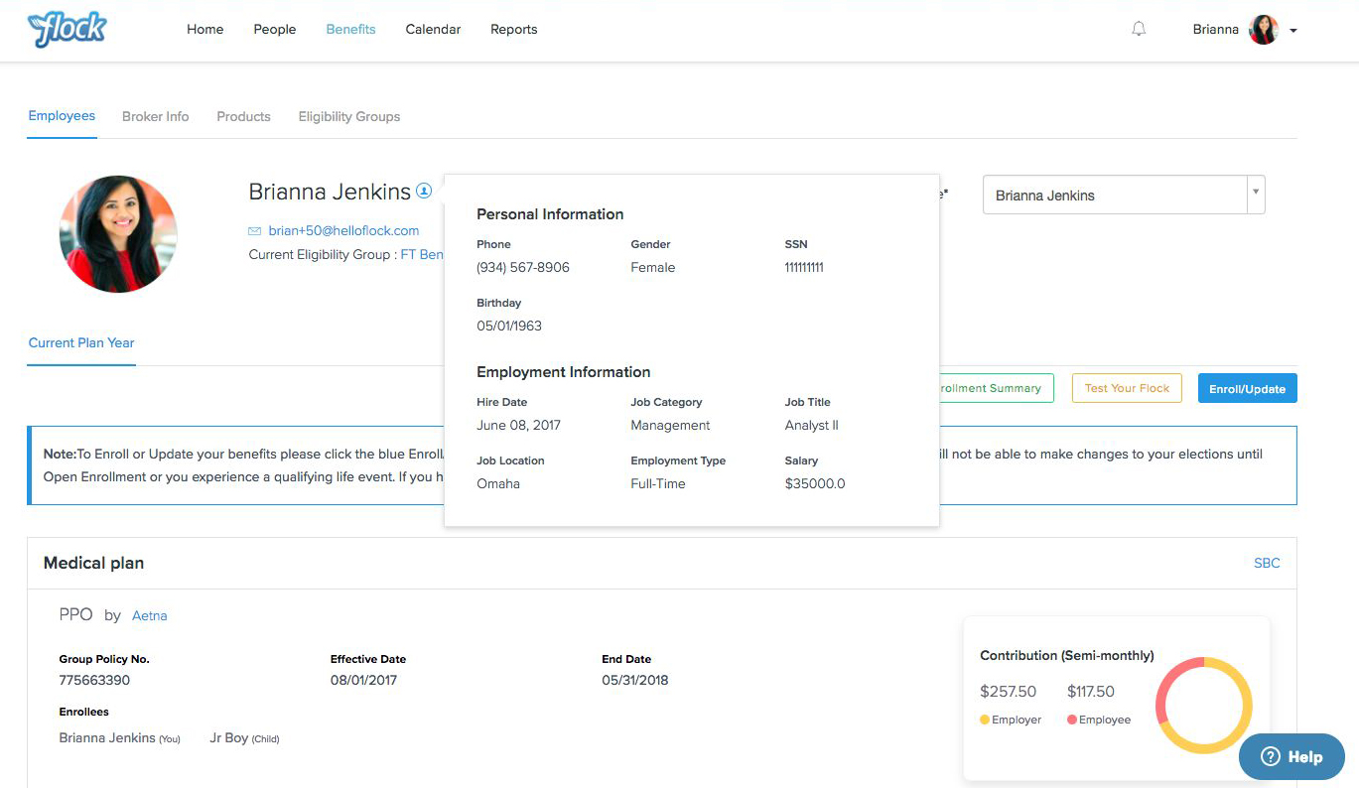
Task: Click the phone number (934) 567-8906
Action: tap(523, 268)
